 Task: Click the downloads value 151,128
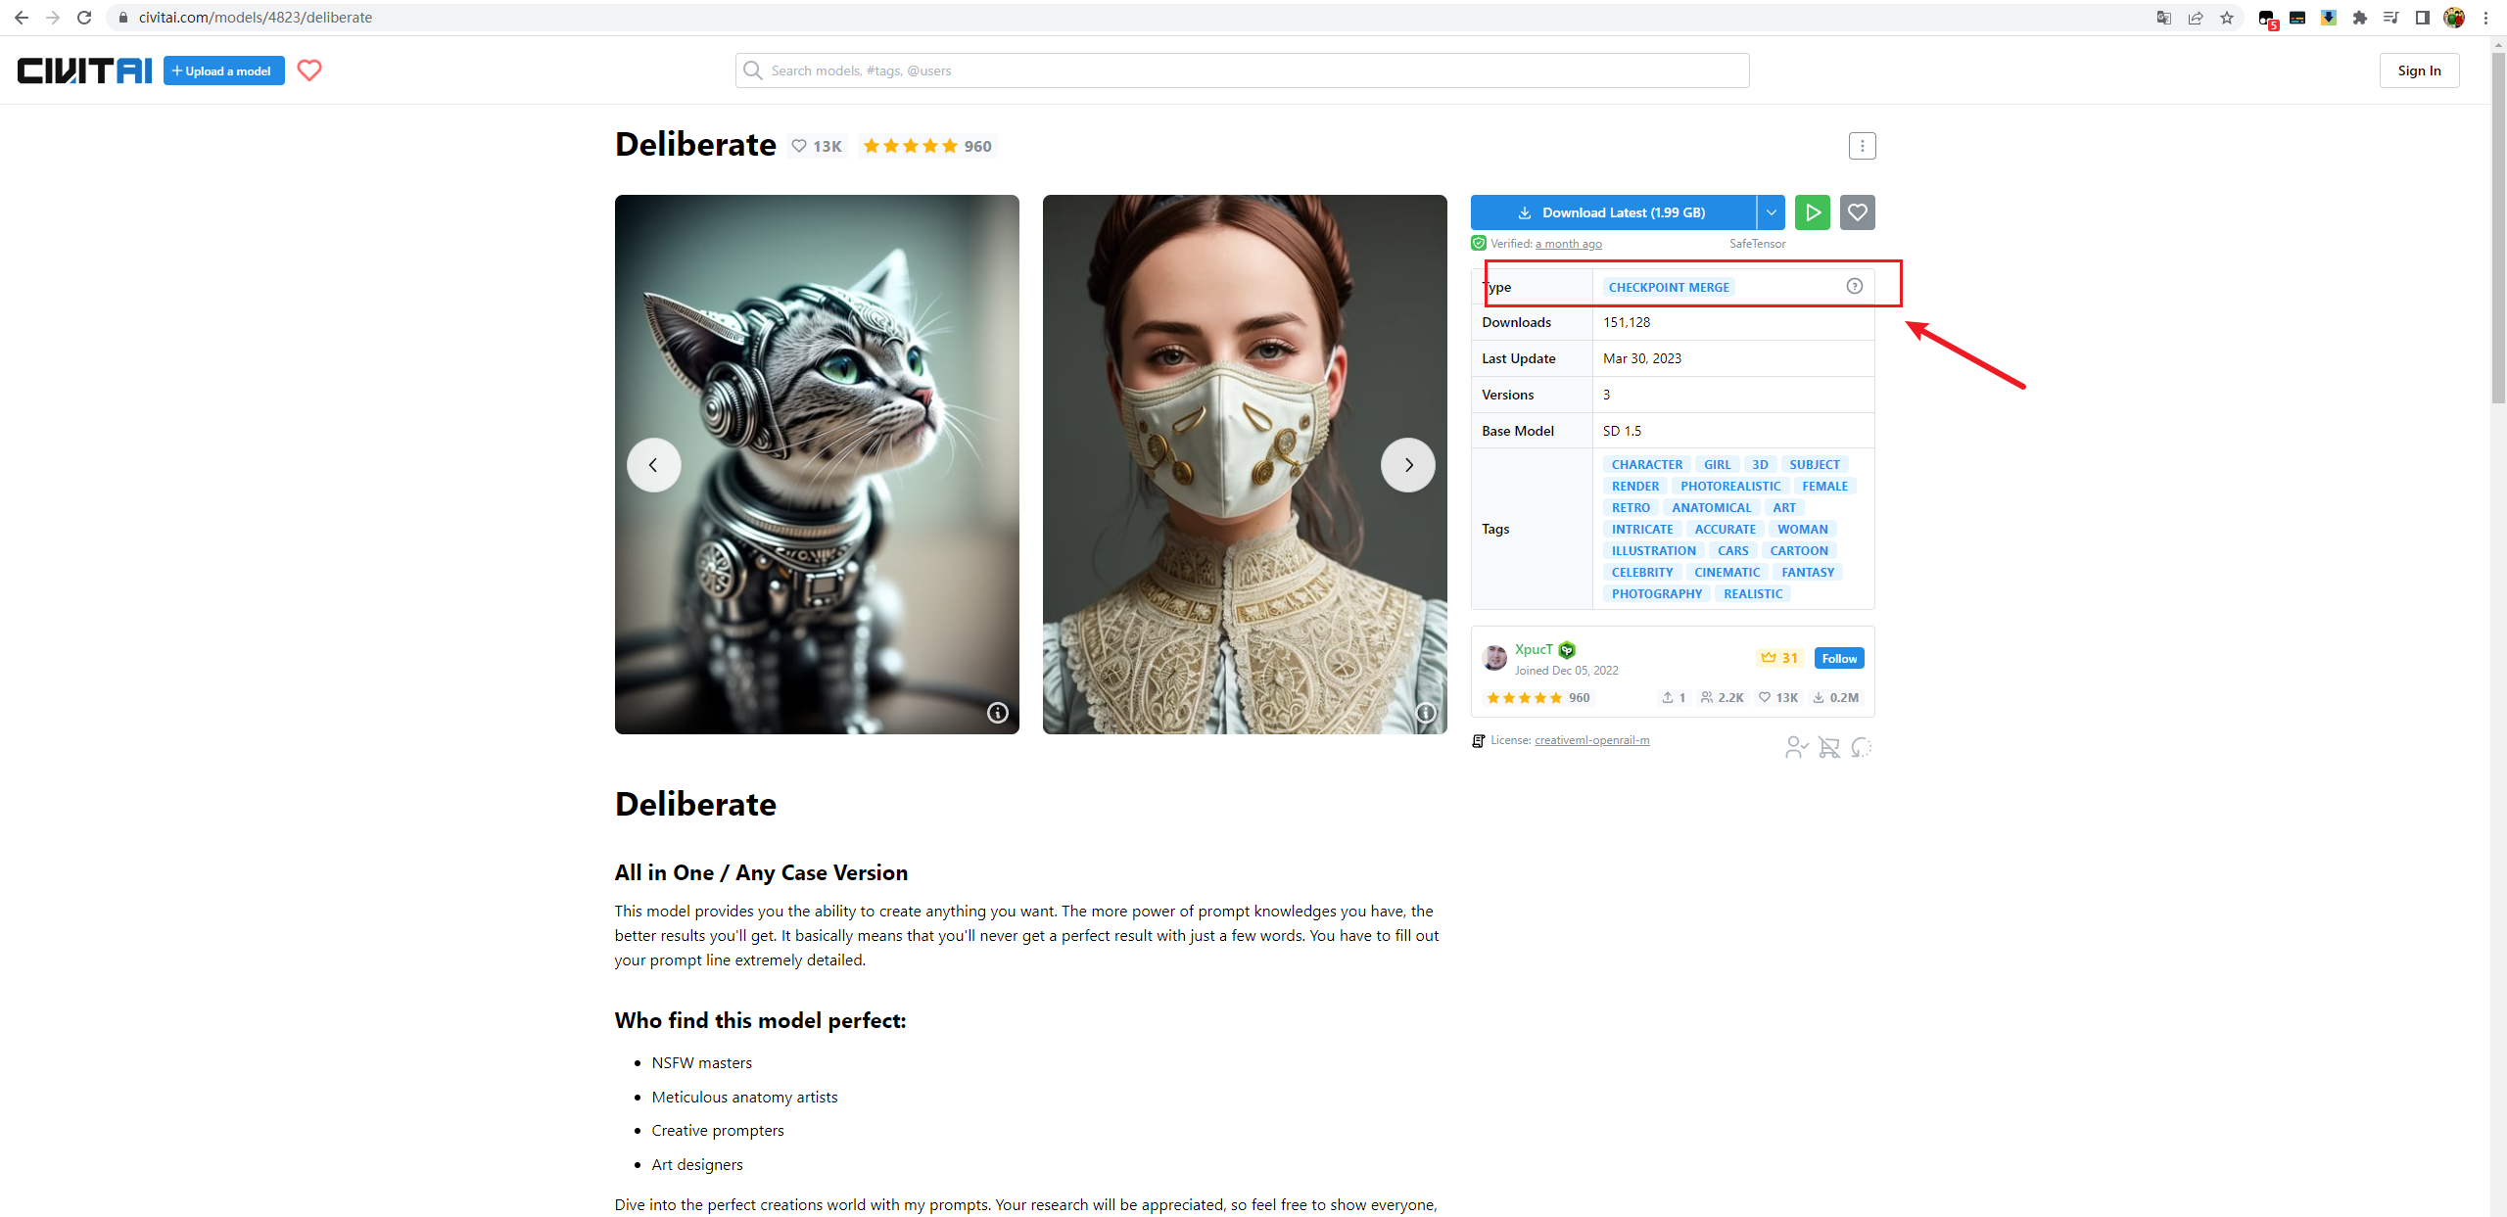pos(1627,323)
